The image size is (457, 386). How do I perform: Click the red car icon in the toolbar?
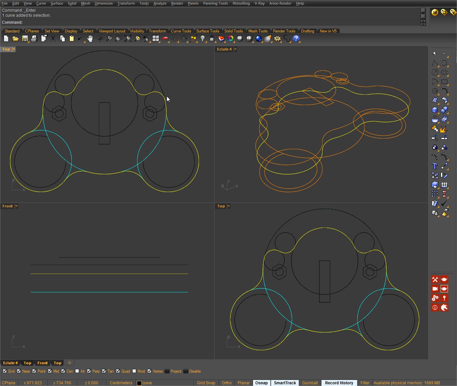pyautogui.click(x=165, y=39)
